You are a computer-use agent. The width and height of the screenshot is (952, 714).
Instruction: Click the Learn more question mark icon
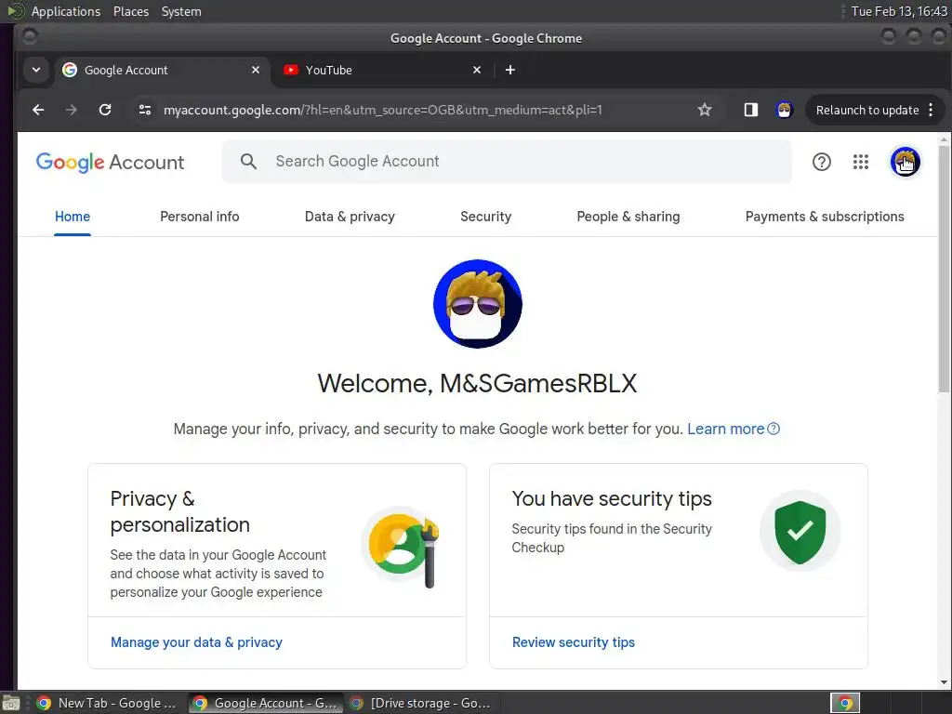773,429
